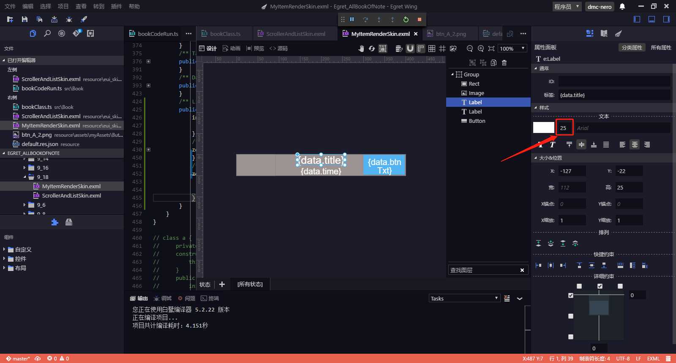Save the file with the floppy icon
676x363 pixels.
click(25, 19)
